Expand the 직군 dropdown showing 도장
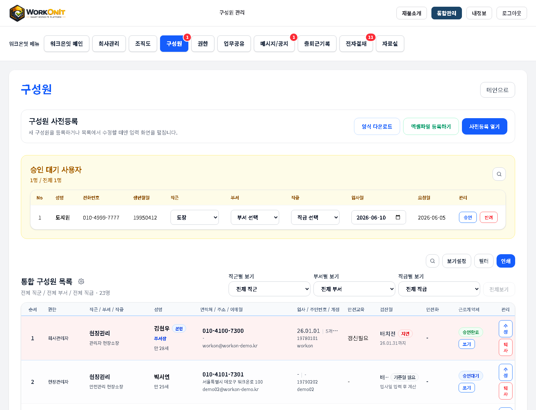The image size is (536, 410). [x=195, y=217]
